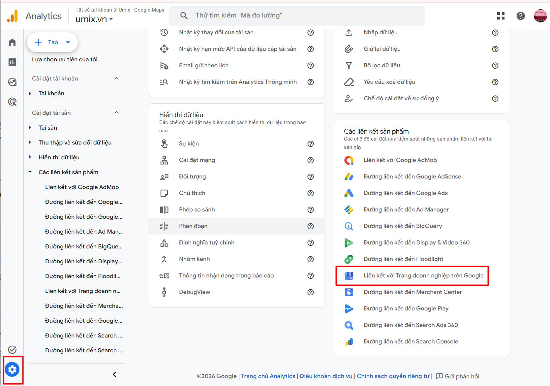Select sidebar item Liên kết với Trang doanh n...
The image size is (550, 386).
[83, 291]
